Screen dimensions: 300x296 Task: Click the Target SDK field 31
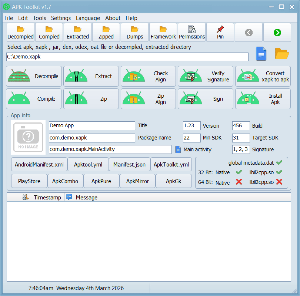[x=241, y=138]
